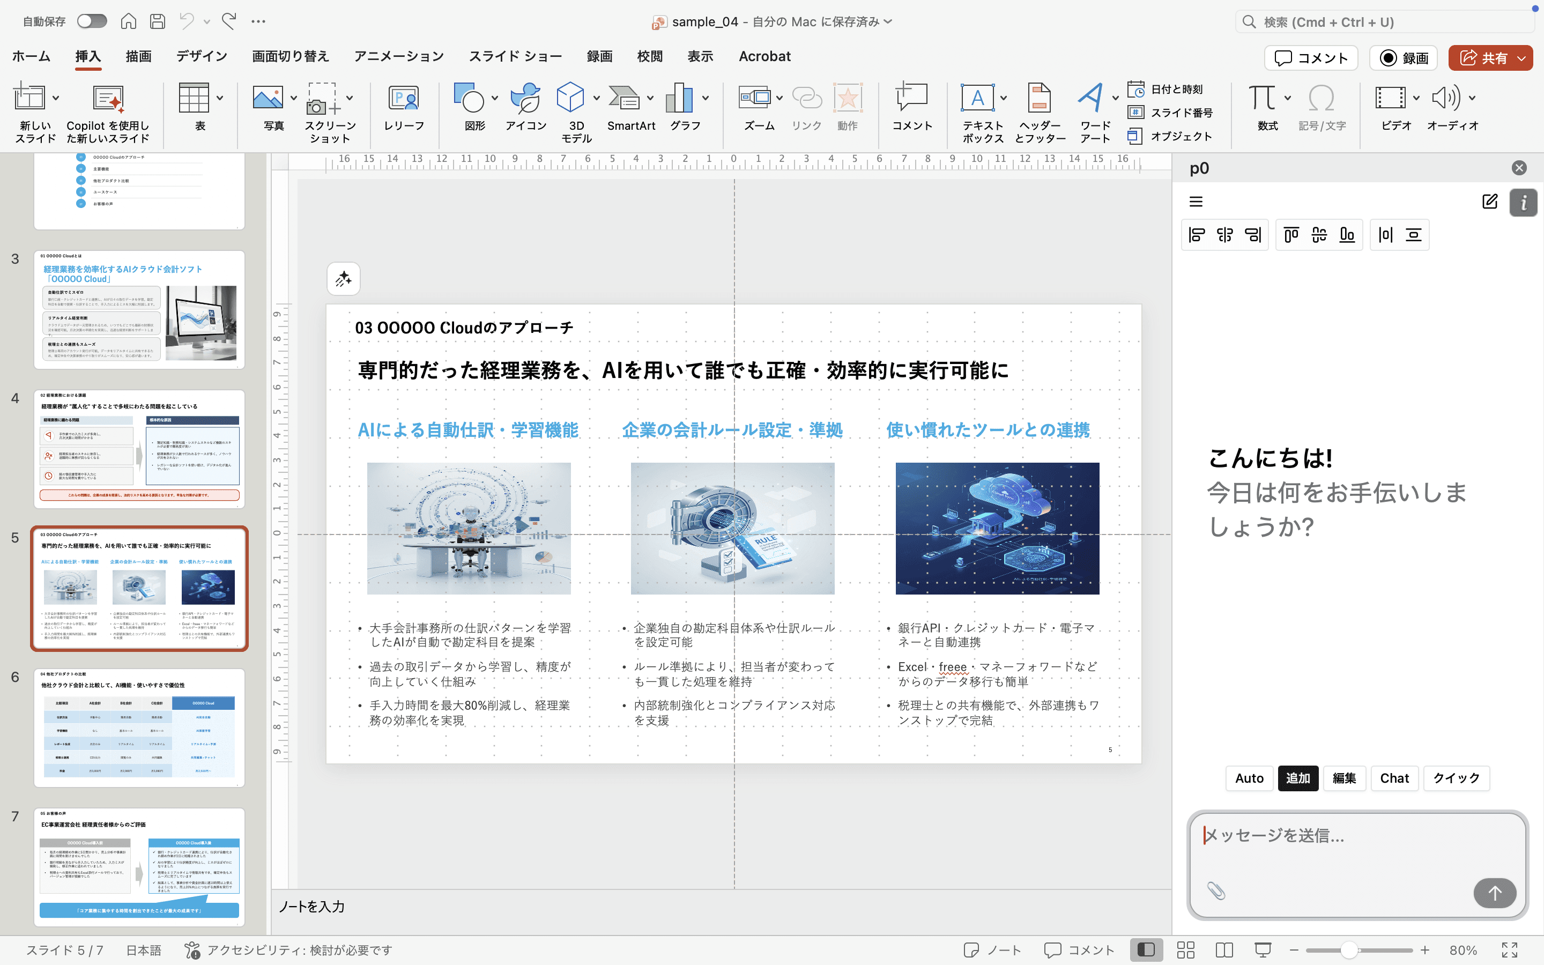Open the table (表) dropdown arrow
This screenshot has width=1544, height=965.
(219, 98)
